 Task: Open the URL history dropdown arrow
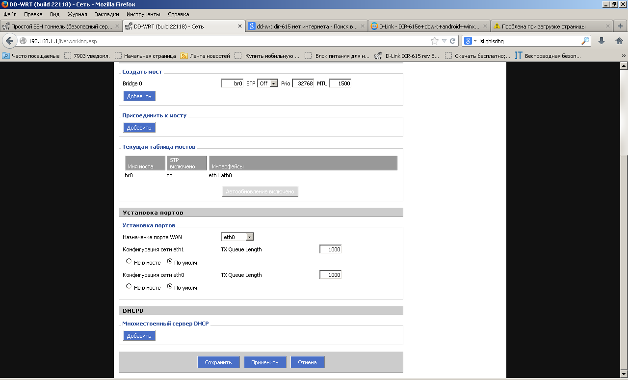coord(444,41)
